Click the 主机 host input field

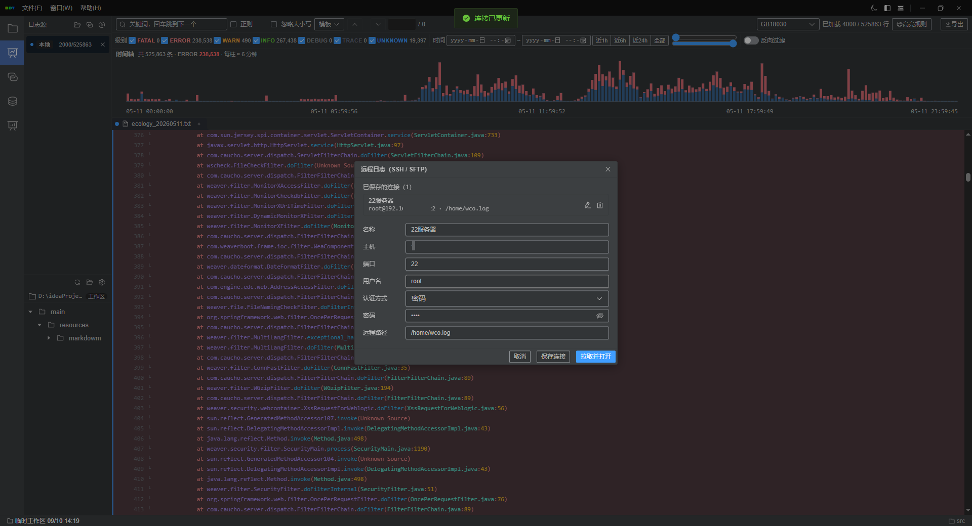(x=507, y=247)
